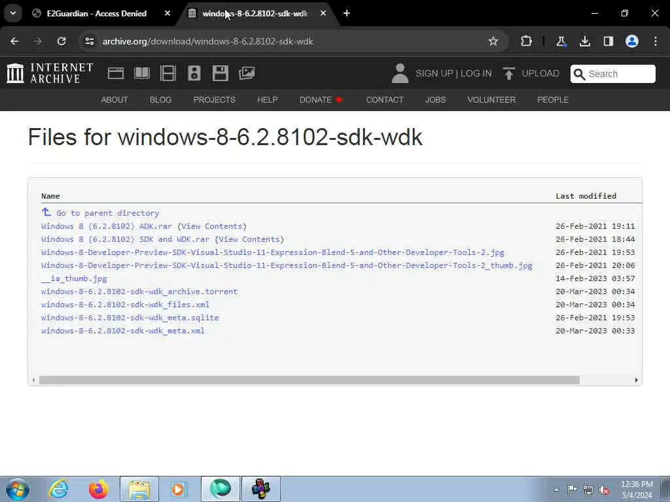Viewport: 670px width, 502px height.
Task: Open windows-8-6.2.8102-sdk-wdk_files.xml
Action: click(125, 305)
